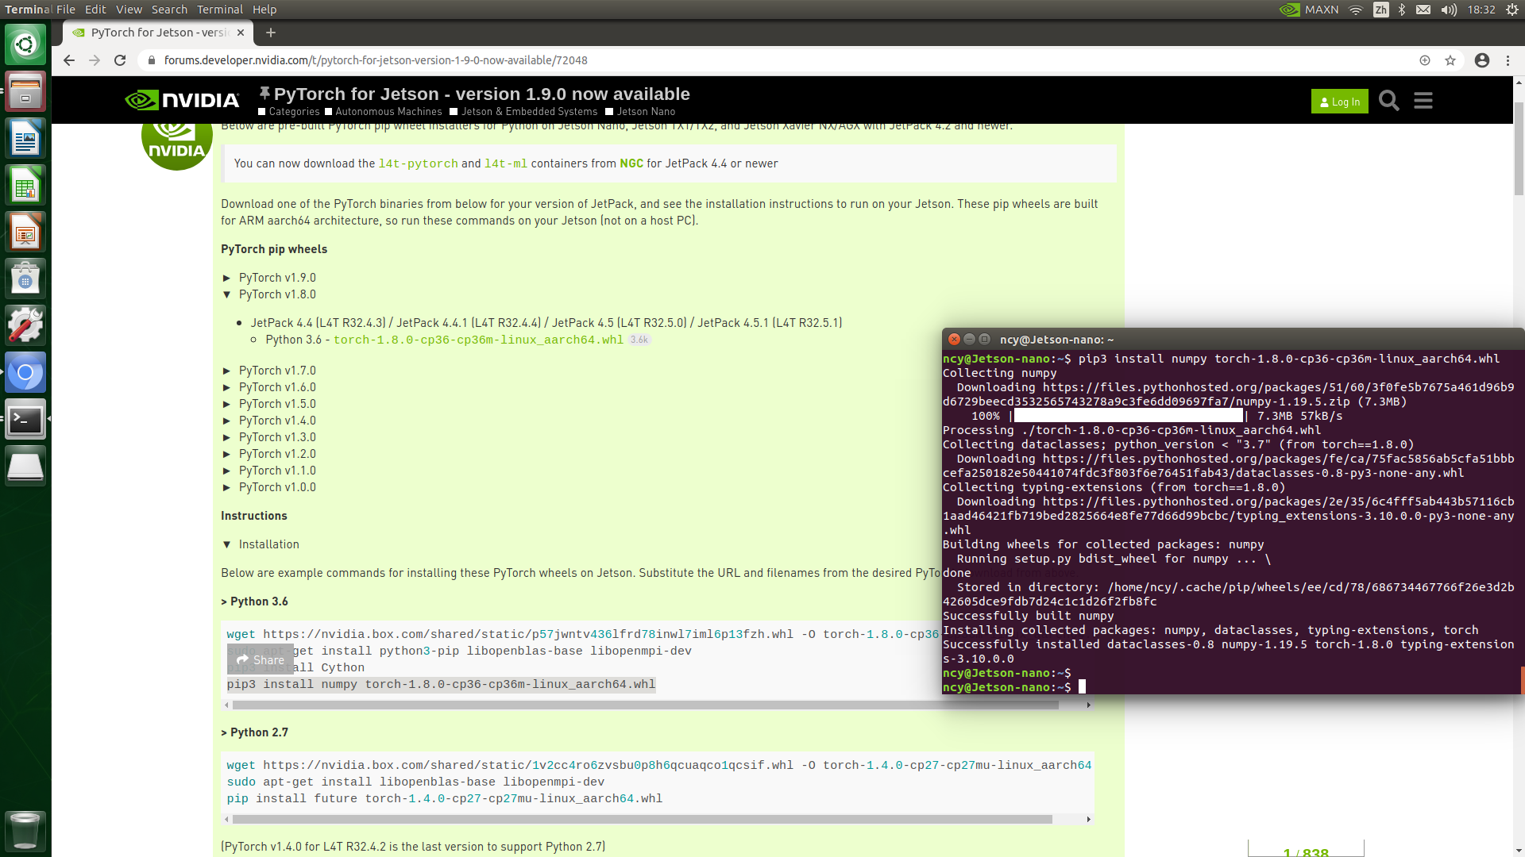The height and width of the screenshot is (857, 1525).
Task: Open System Settings wrench icon in dock
Action: pyautogui.click(x=25, y=325)
